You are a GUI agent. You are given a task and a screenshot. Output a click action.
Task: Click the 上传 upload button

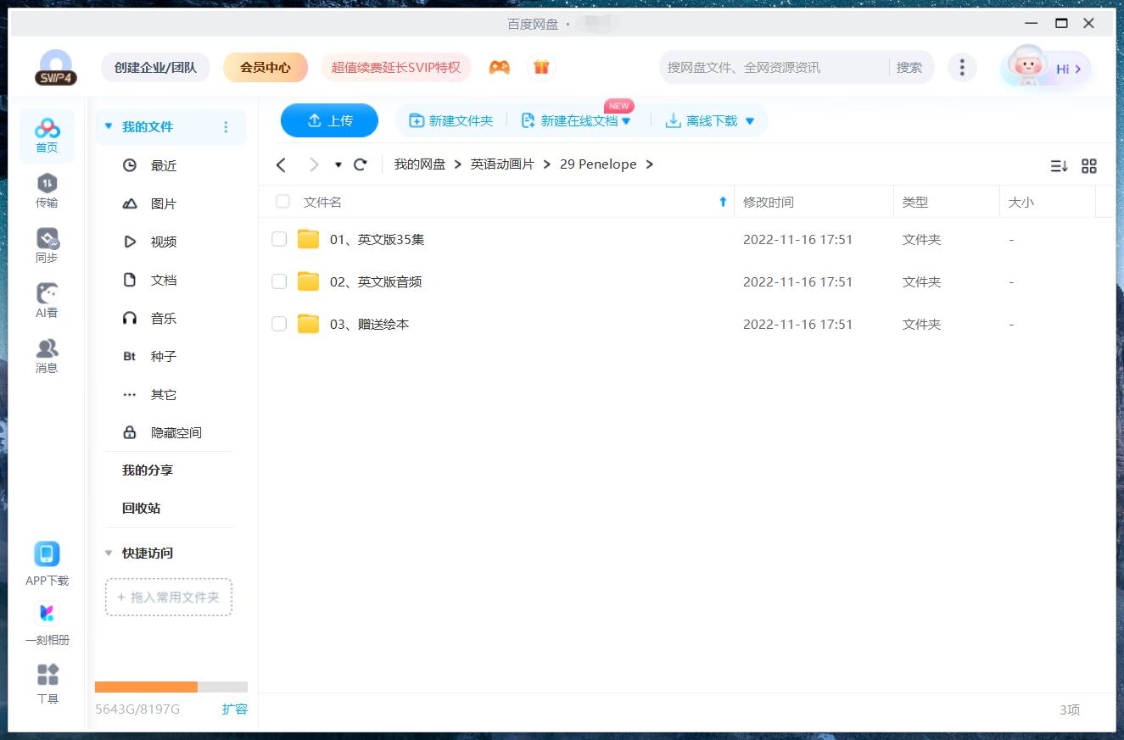(x=329, y=120)
